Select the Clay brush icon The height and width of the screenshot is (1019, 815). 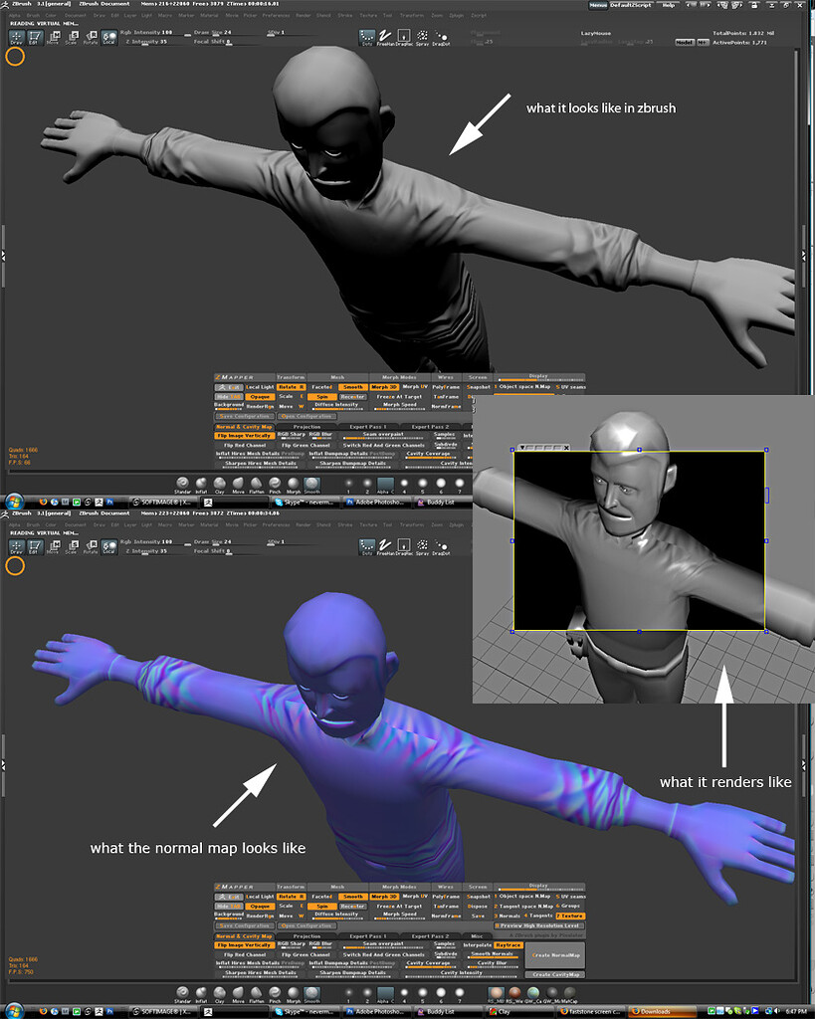[x=218, y=485]
